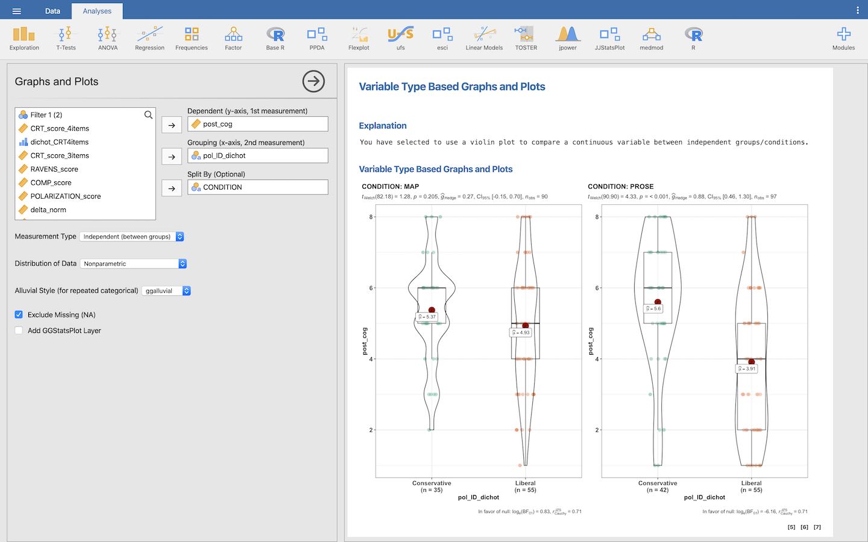Open the JJStatsPlot module
This screenshot has height=542, width=868.
[x=609, y=39]
